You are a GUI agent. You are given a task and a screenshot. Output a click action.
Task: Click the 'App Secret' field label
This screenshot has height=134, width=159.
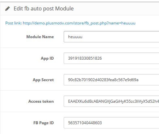[43, 80]
